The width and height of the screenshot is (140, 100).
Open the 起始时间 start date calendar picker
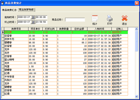coord(33,17)
